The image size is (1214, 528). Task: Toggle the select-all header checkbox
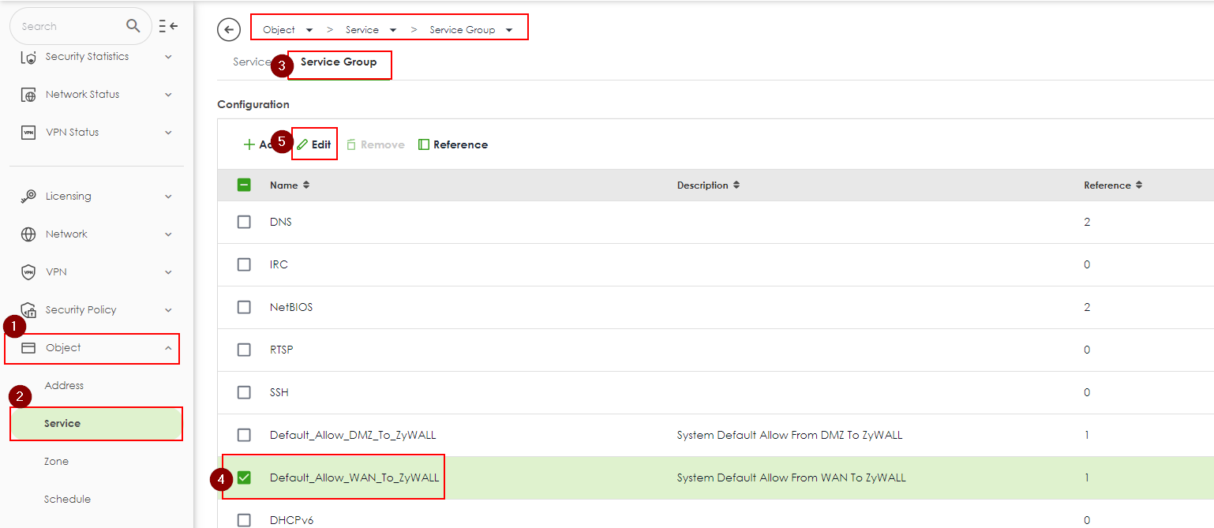(244, 185)
